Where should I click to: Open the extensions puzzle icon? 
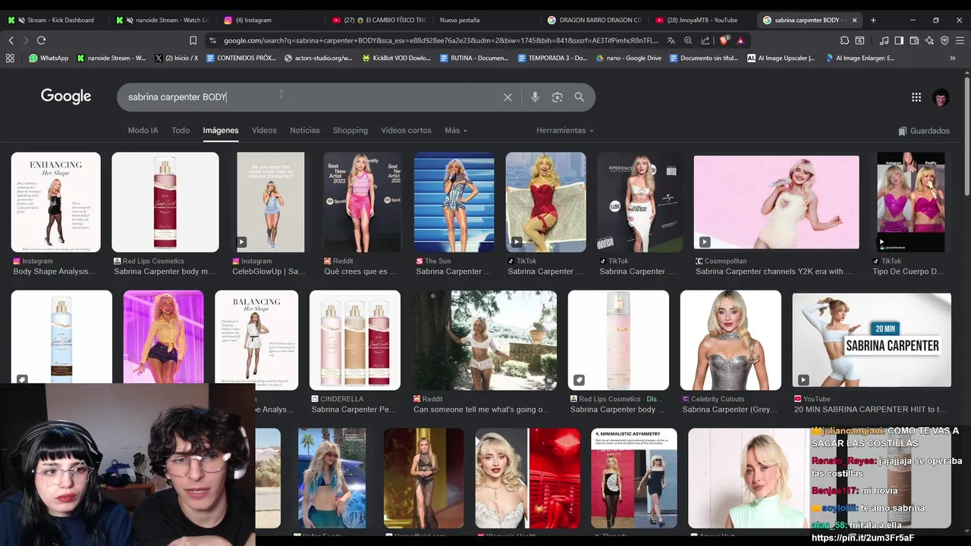click(x=844, y=40)
